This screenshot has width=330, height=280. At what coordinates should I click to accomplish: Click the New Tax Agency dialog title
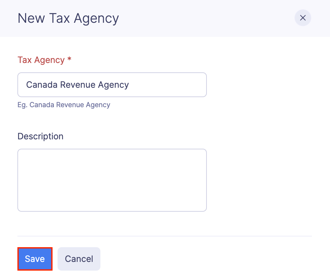coord(68,18)
